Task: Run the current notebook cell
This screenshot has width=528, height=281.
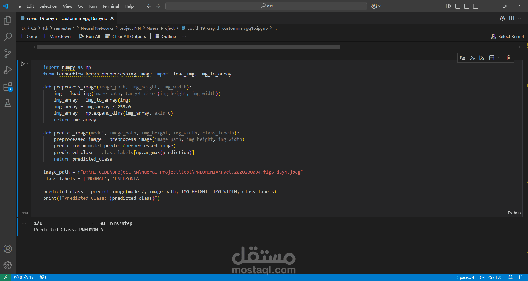Action: (x=23, y=64)
